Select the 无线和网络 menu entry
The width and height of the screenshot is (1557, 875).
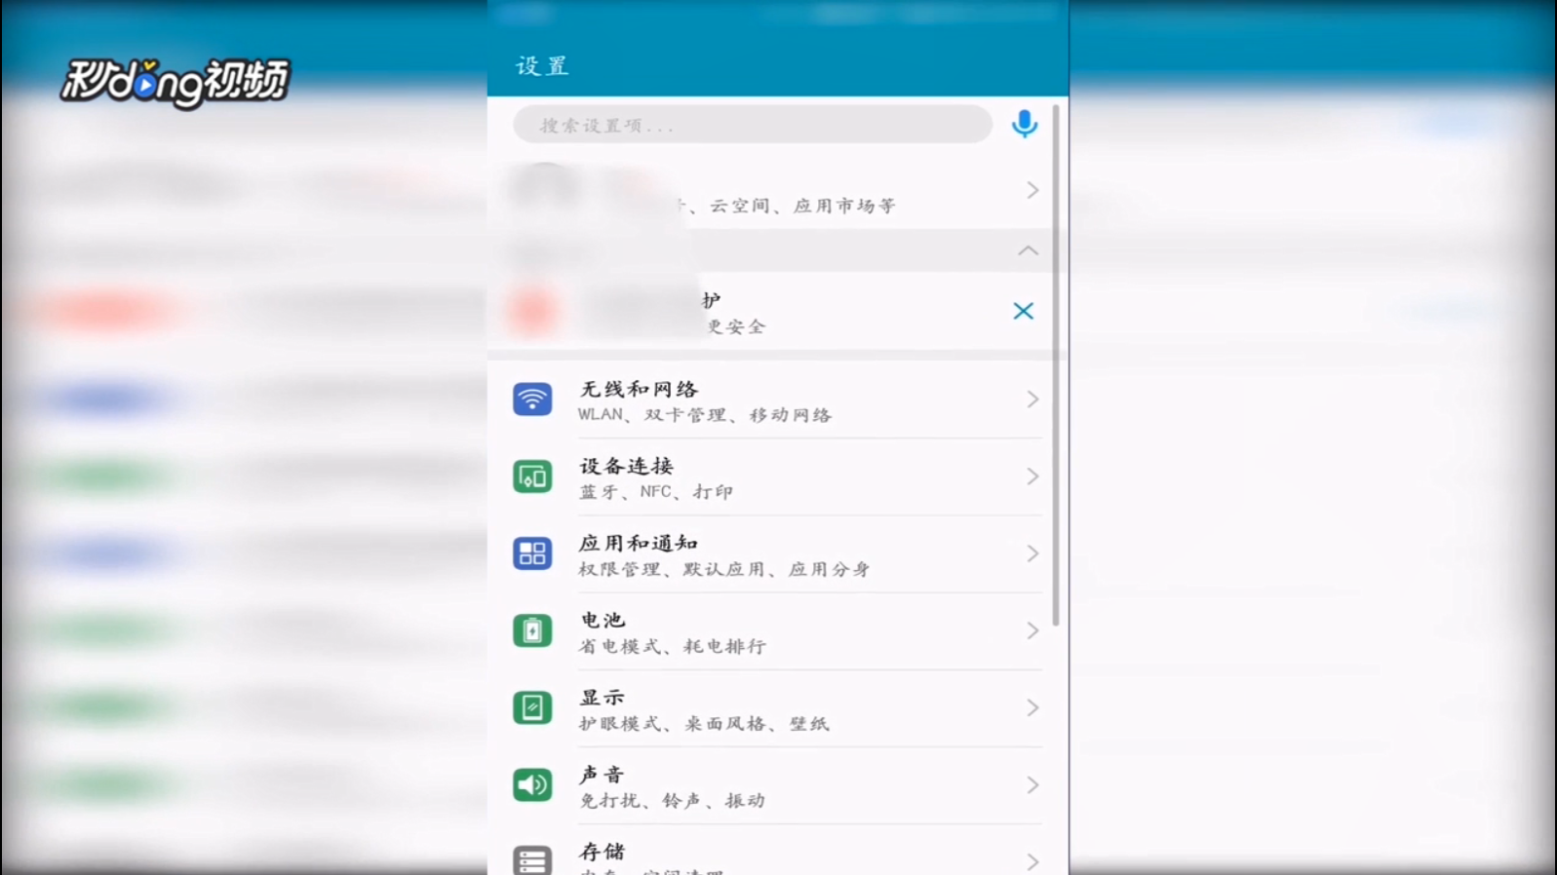click(777, 399)
